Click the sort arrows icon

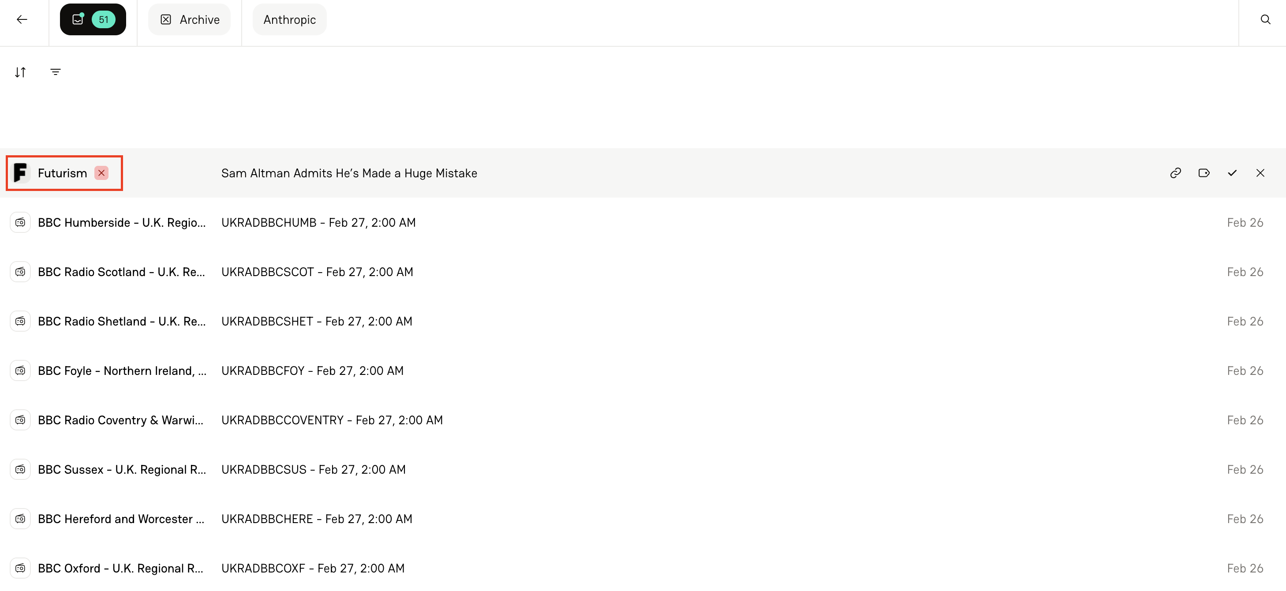click(x=20, y=72)
